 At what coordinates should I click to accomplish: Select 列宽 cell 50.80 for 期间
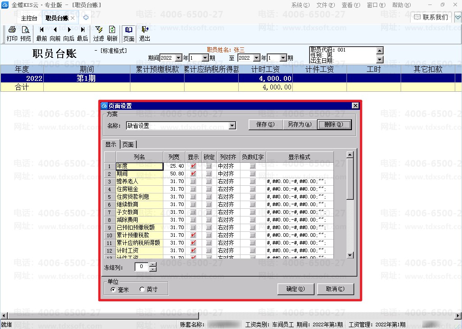pyautogui.click(x=174, y=174)
